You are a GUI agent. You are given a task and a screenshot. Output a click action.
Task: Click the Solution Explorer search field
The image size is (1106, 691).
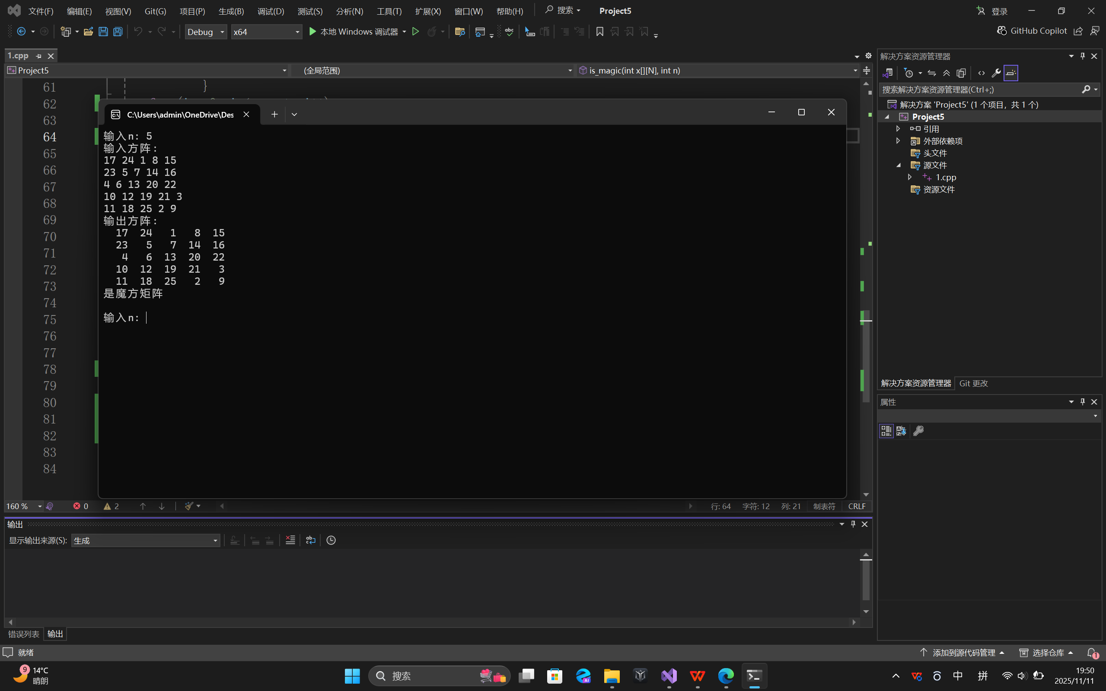click(x=978, y=89)
